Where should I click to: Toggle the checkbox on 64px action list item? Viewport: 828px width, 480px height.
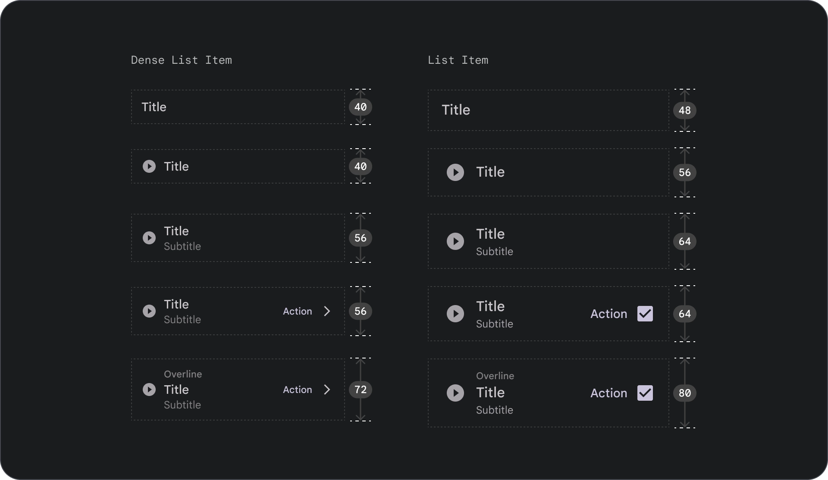[646, 314]
